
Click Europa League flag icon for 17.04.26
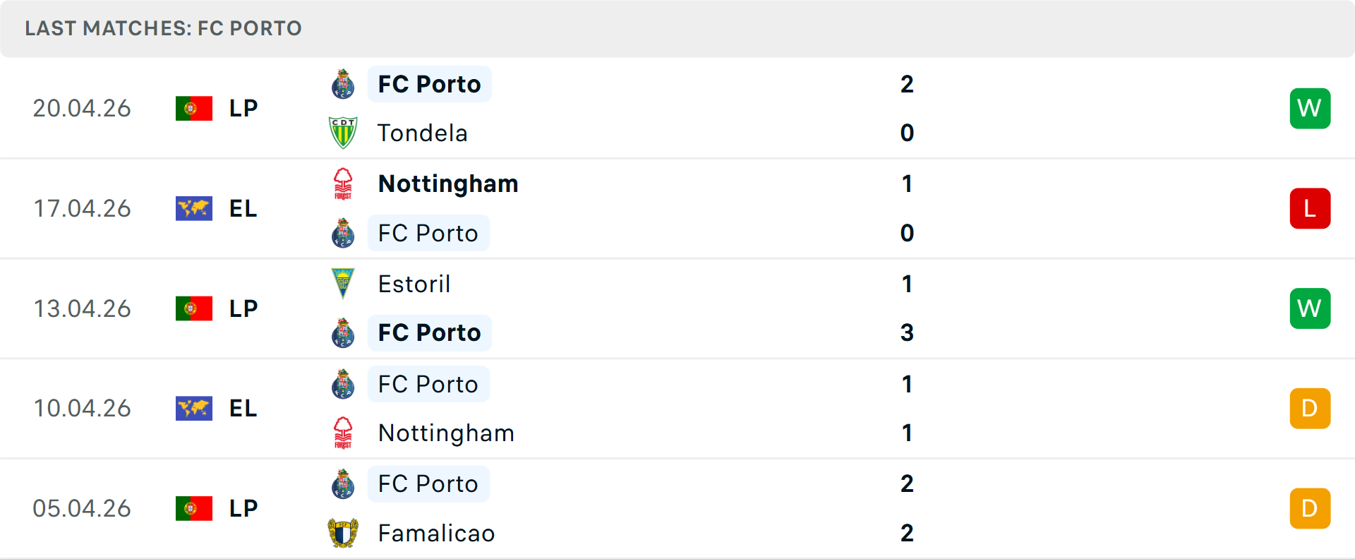point(194,208)
